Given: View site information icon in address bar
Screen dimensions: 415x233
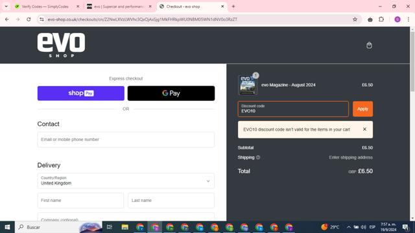Looking at the screenshot, I should 41,19.
